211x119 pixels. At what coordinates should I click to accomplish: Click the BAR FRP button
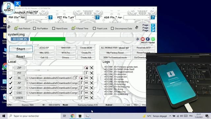[66, 48]
